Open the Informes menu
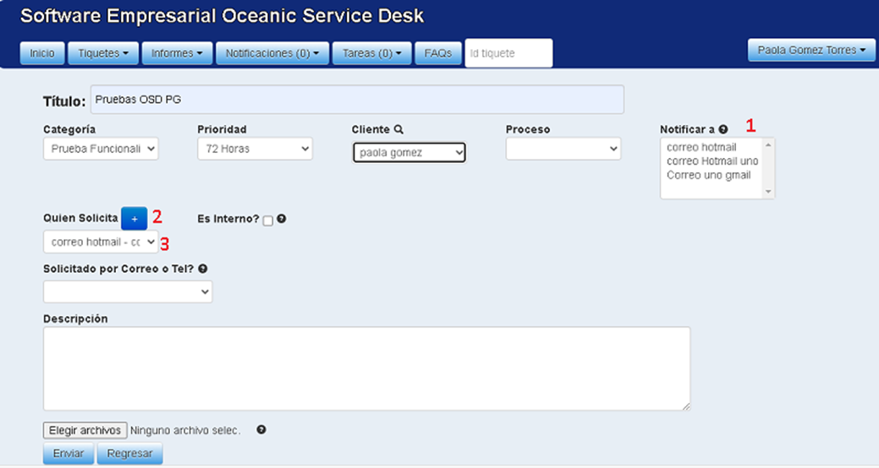 point(177,53)
